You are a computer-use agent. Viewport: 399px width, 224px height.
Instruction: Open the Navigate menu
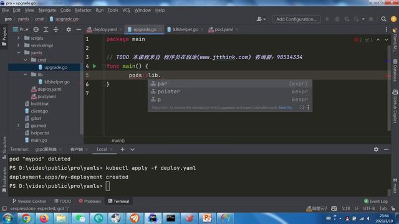pos(47,11)
